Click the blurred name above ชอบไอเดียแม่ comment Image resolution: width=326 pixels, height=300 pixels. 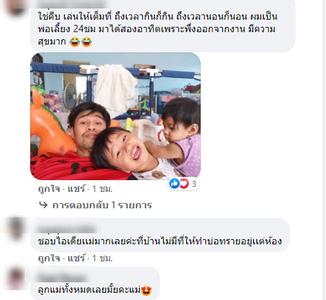67,229
